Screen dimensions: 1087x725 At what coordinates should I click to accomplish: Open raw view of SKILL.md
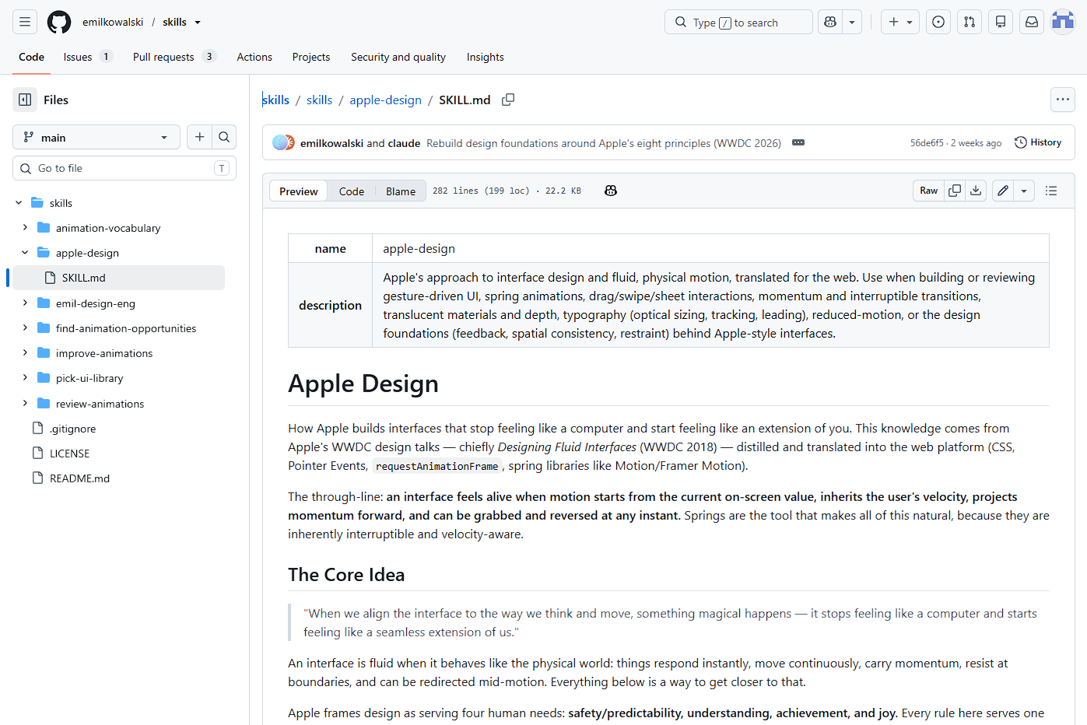point(928,191)
